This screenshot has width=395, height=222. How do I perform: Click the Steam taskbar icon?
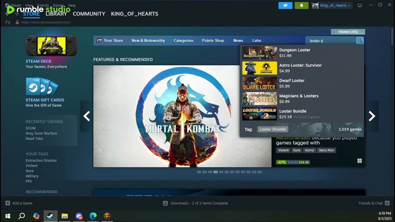click(x=50, y=216)
